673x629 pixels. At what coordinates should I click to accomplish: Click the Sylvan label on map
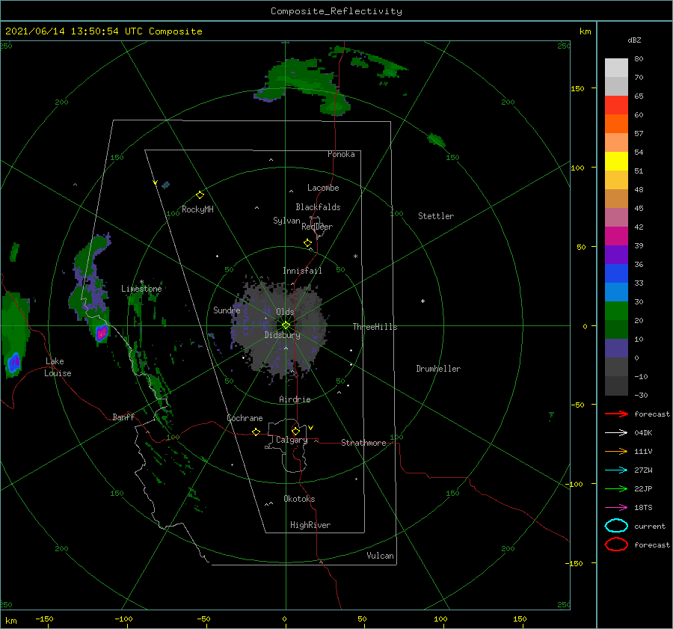click(x=286, y=221)
